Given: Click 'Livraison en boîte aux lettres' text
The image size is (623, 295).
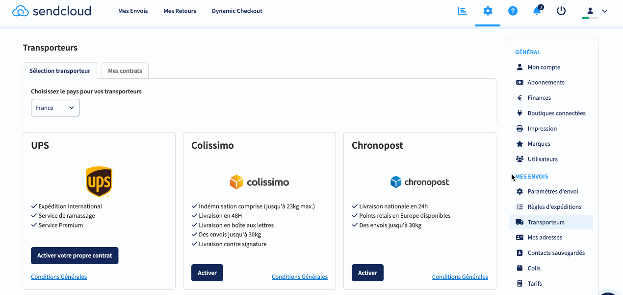Looking at the screenshot, I should [236, 225].
